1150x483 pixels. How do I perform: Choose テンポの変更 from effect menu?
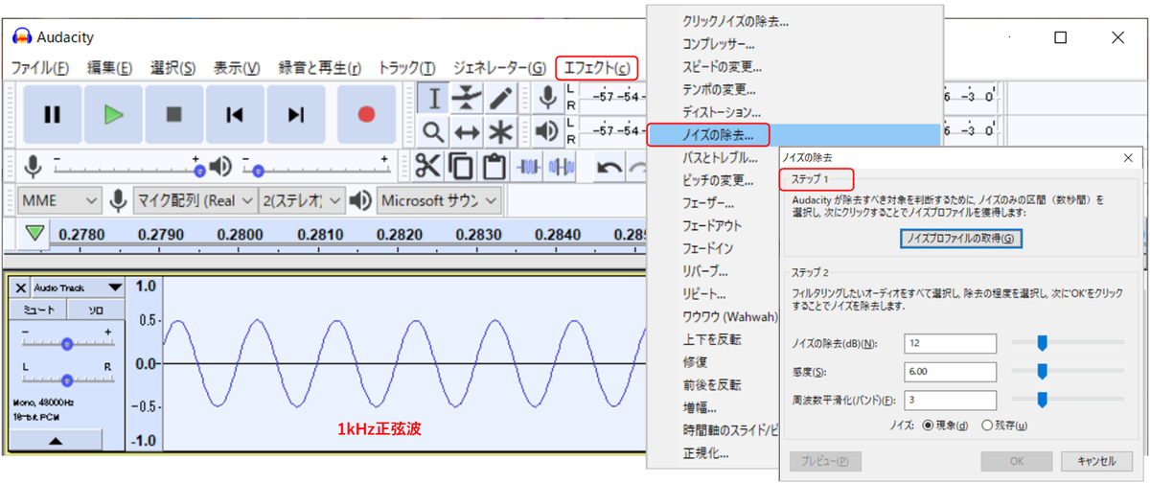pyautogui.click(x=717, y=89)
